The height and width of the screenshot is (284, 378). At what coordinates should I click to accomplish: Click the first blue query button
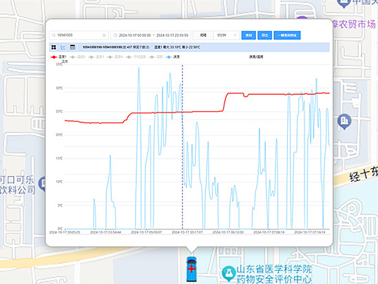coord(249,35)
